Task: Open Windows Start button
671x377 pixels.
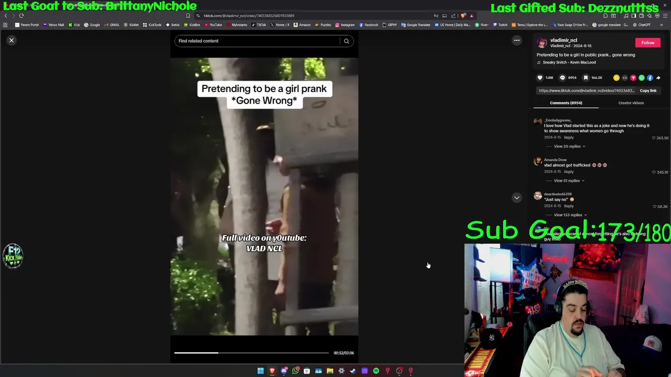Action: point(261,371)
